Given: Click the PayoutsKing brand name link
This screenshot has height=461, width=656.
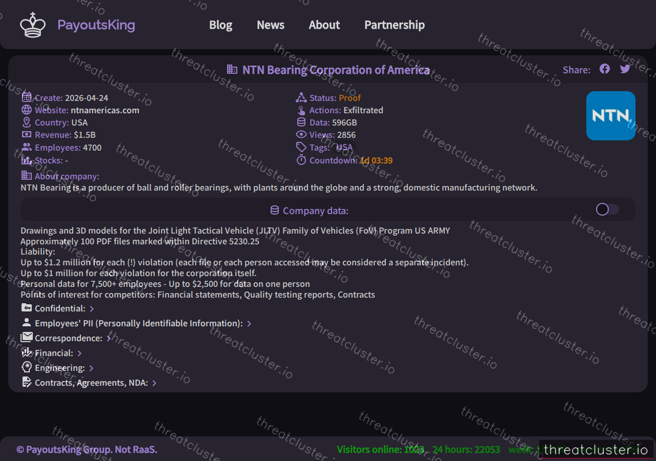Looking at the screenshot, I should tap(96, 25).
